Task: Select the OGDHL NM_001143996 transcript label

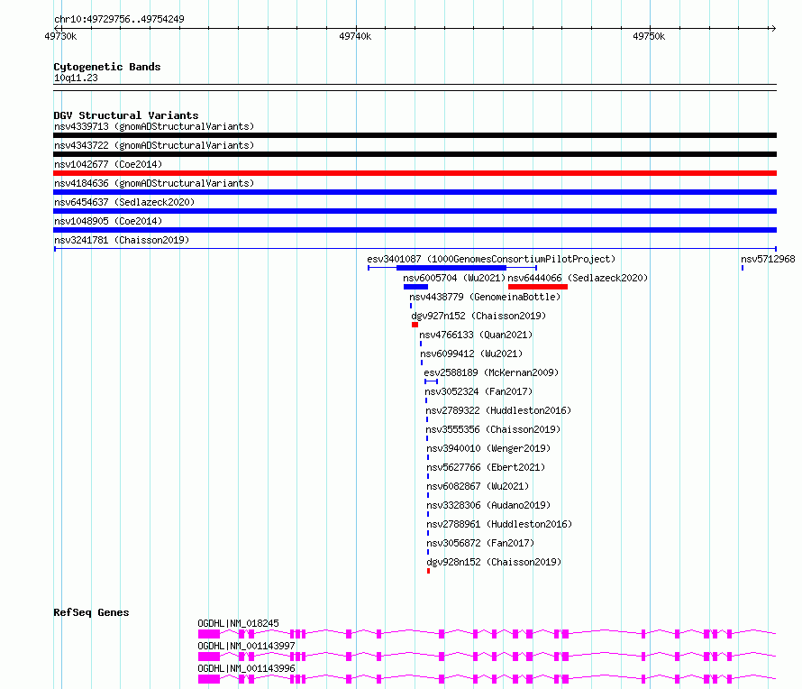Action: (x=246, y=668)
